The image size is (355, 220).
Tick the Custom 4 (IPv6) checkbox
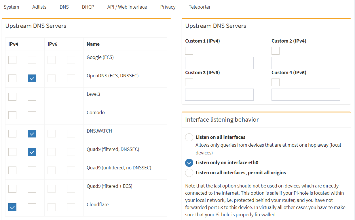coord(276,83)
